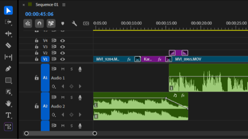This screenshot has height=139, width=248.
Task: Toggle V1 track targeting
Action: (45, 59)
